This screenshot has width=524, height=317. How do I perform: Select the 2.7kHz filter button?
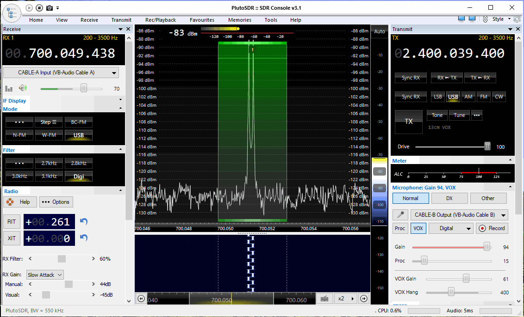49,163
